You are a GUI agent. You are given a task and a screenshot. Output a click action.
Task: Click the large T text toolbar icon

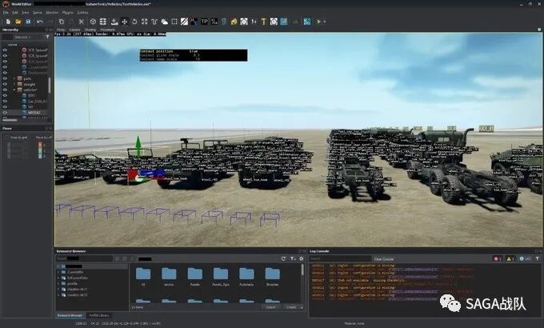pos(264,22)
